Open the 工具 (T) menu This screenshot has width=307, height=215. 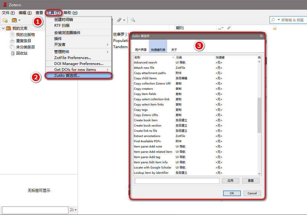point(53,13)
